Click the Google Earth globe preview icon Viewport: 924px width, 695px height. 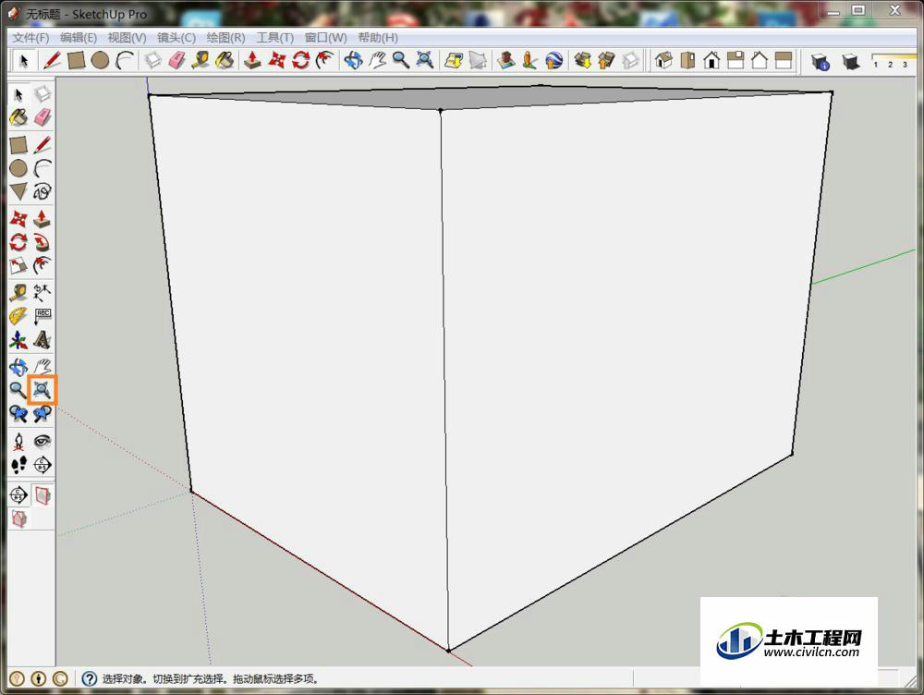click(553, 60)
